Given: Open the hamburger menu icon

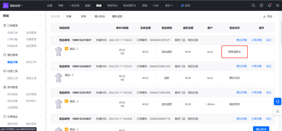Looking at the screenshot, I should [278, 5].
